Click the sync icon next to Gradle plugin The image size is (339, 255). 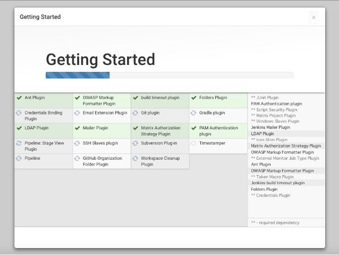[x=193, y=113]
